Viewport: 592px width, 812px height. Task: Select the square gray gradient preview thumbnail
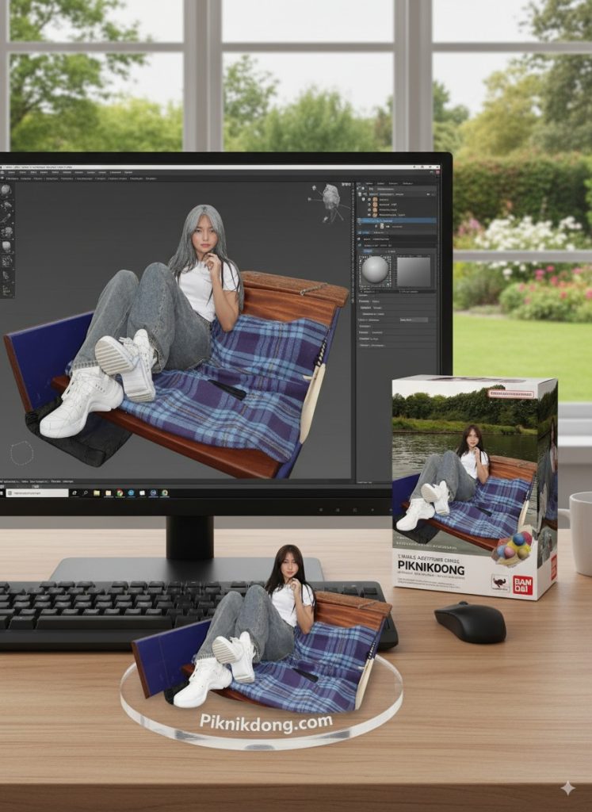414,272
